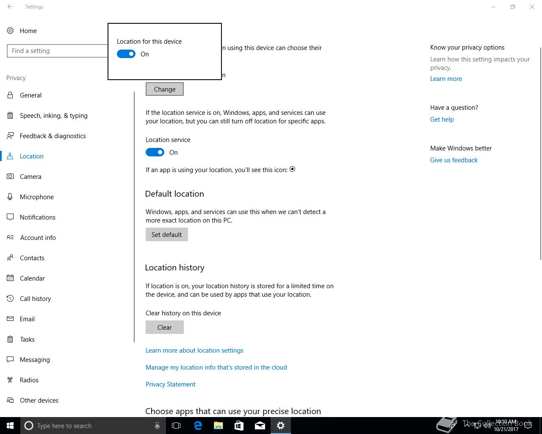Click the Set default button
Screen dimensions: 542x434
click(167, 234)
